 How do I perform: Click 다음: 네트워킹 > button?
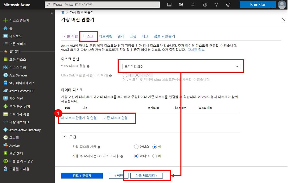[x=146, y=175]
